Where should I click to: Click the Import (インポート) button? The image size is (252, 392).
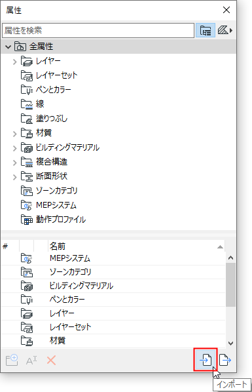coord(206,360)
